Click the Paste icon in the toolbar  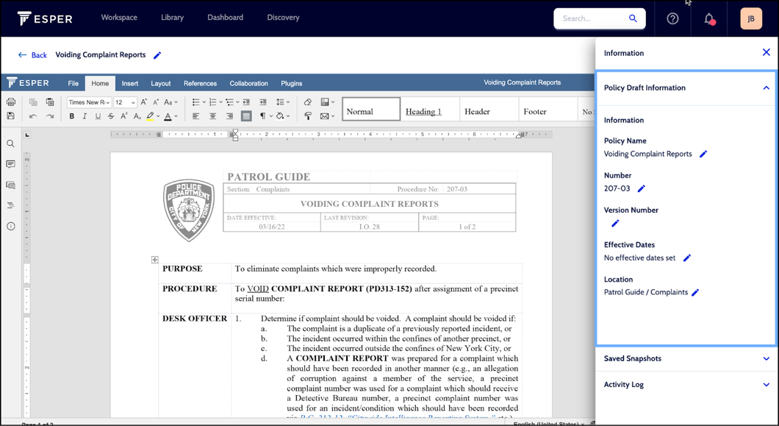point(50,102)
